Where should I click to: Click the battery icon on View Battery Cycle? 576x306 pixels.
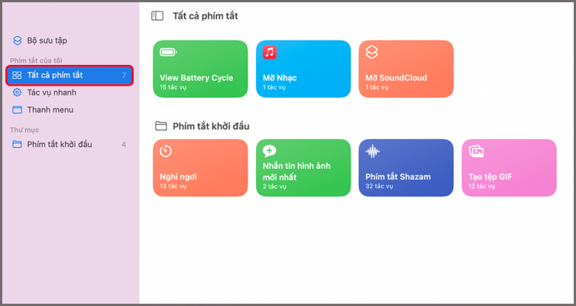click(168, 53)
